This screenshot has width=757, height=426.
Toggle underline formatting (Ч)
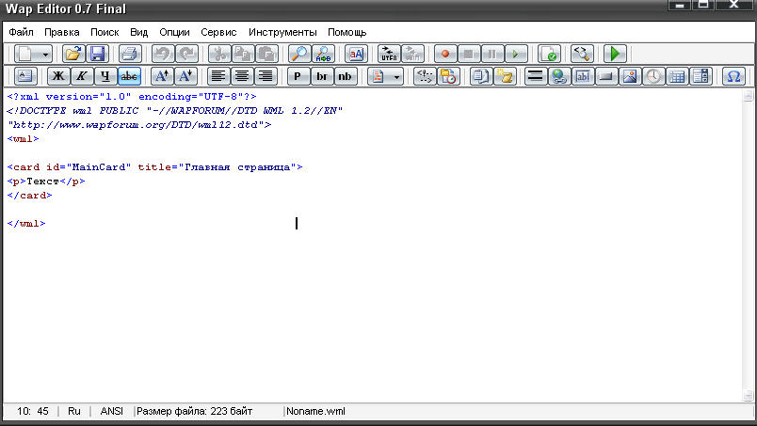coord(105,76)
